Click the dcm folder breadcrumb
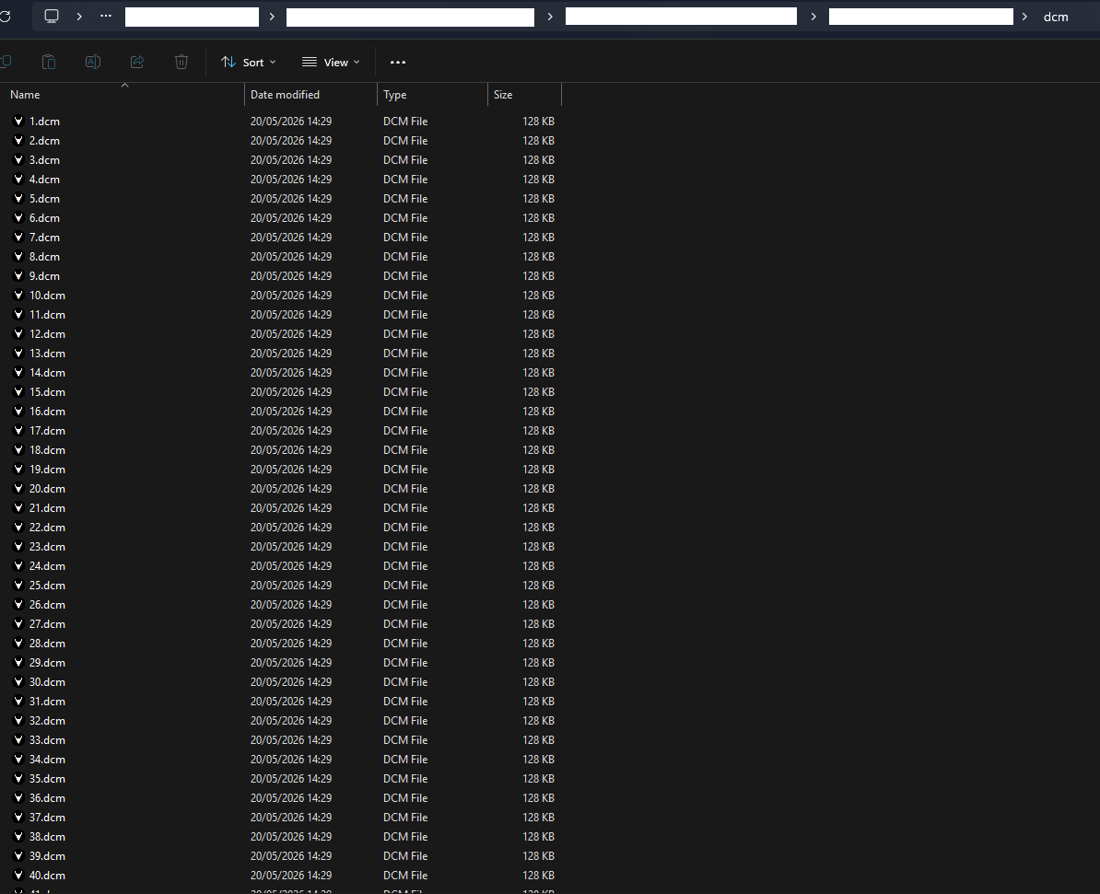Image resolution: width=1100 pixels, height=894 pixels. [1056, 17]
